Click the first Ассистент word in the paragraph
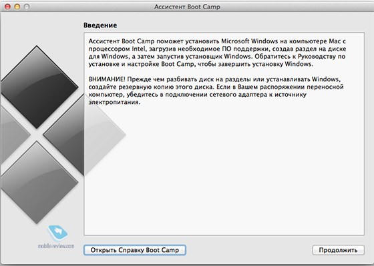This screenshot has height=266, width=374. [104, 41]
